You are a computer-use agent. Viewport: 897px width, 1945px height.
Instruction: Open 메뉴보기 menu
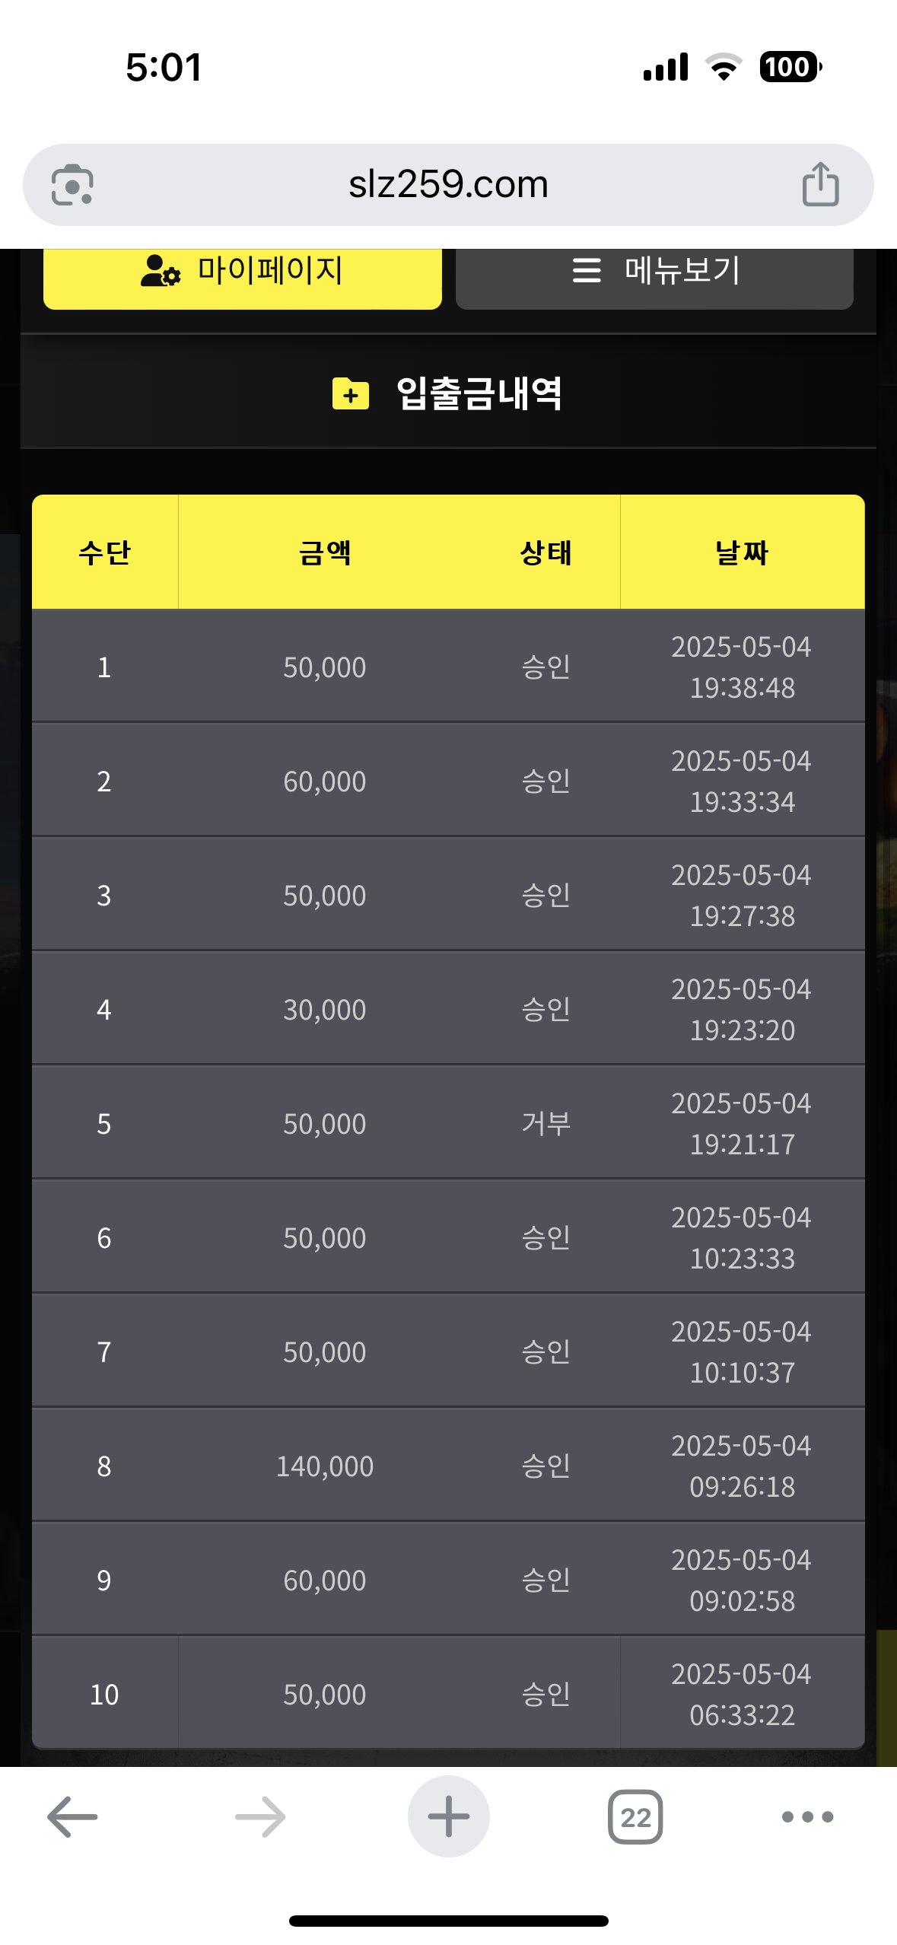[x=654, y=272]
